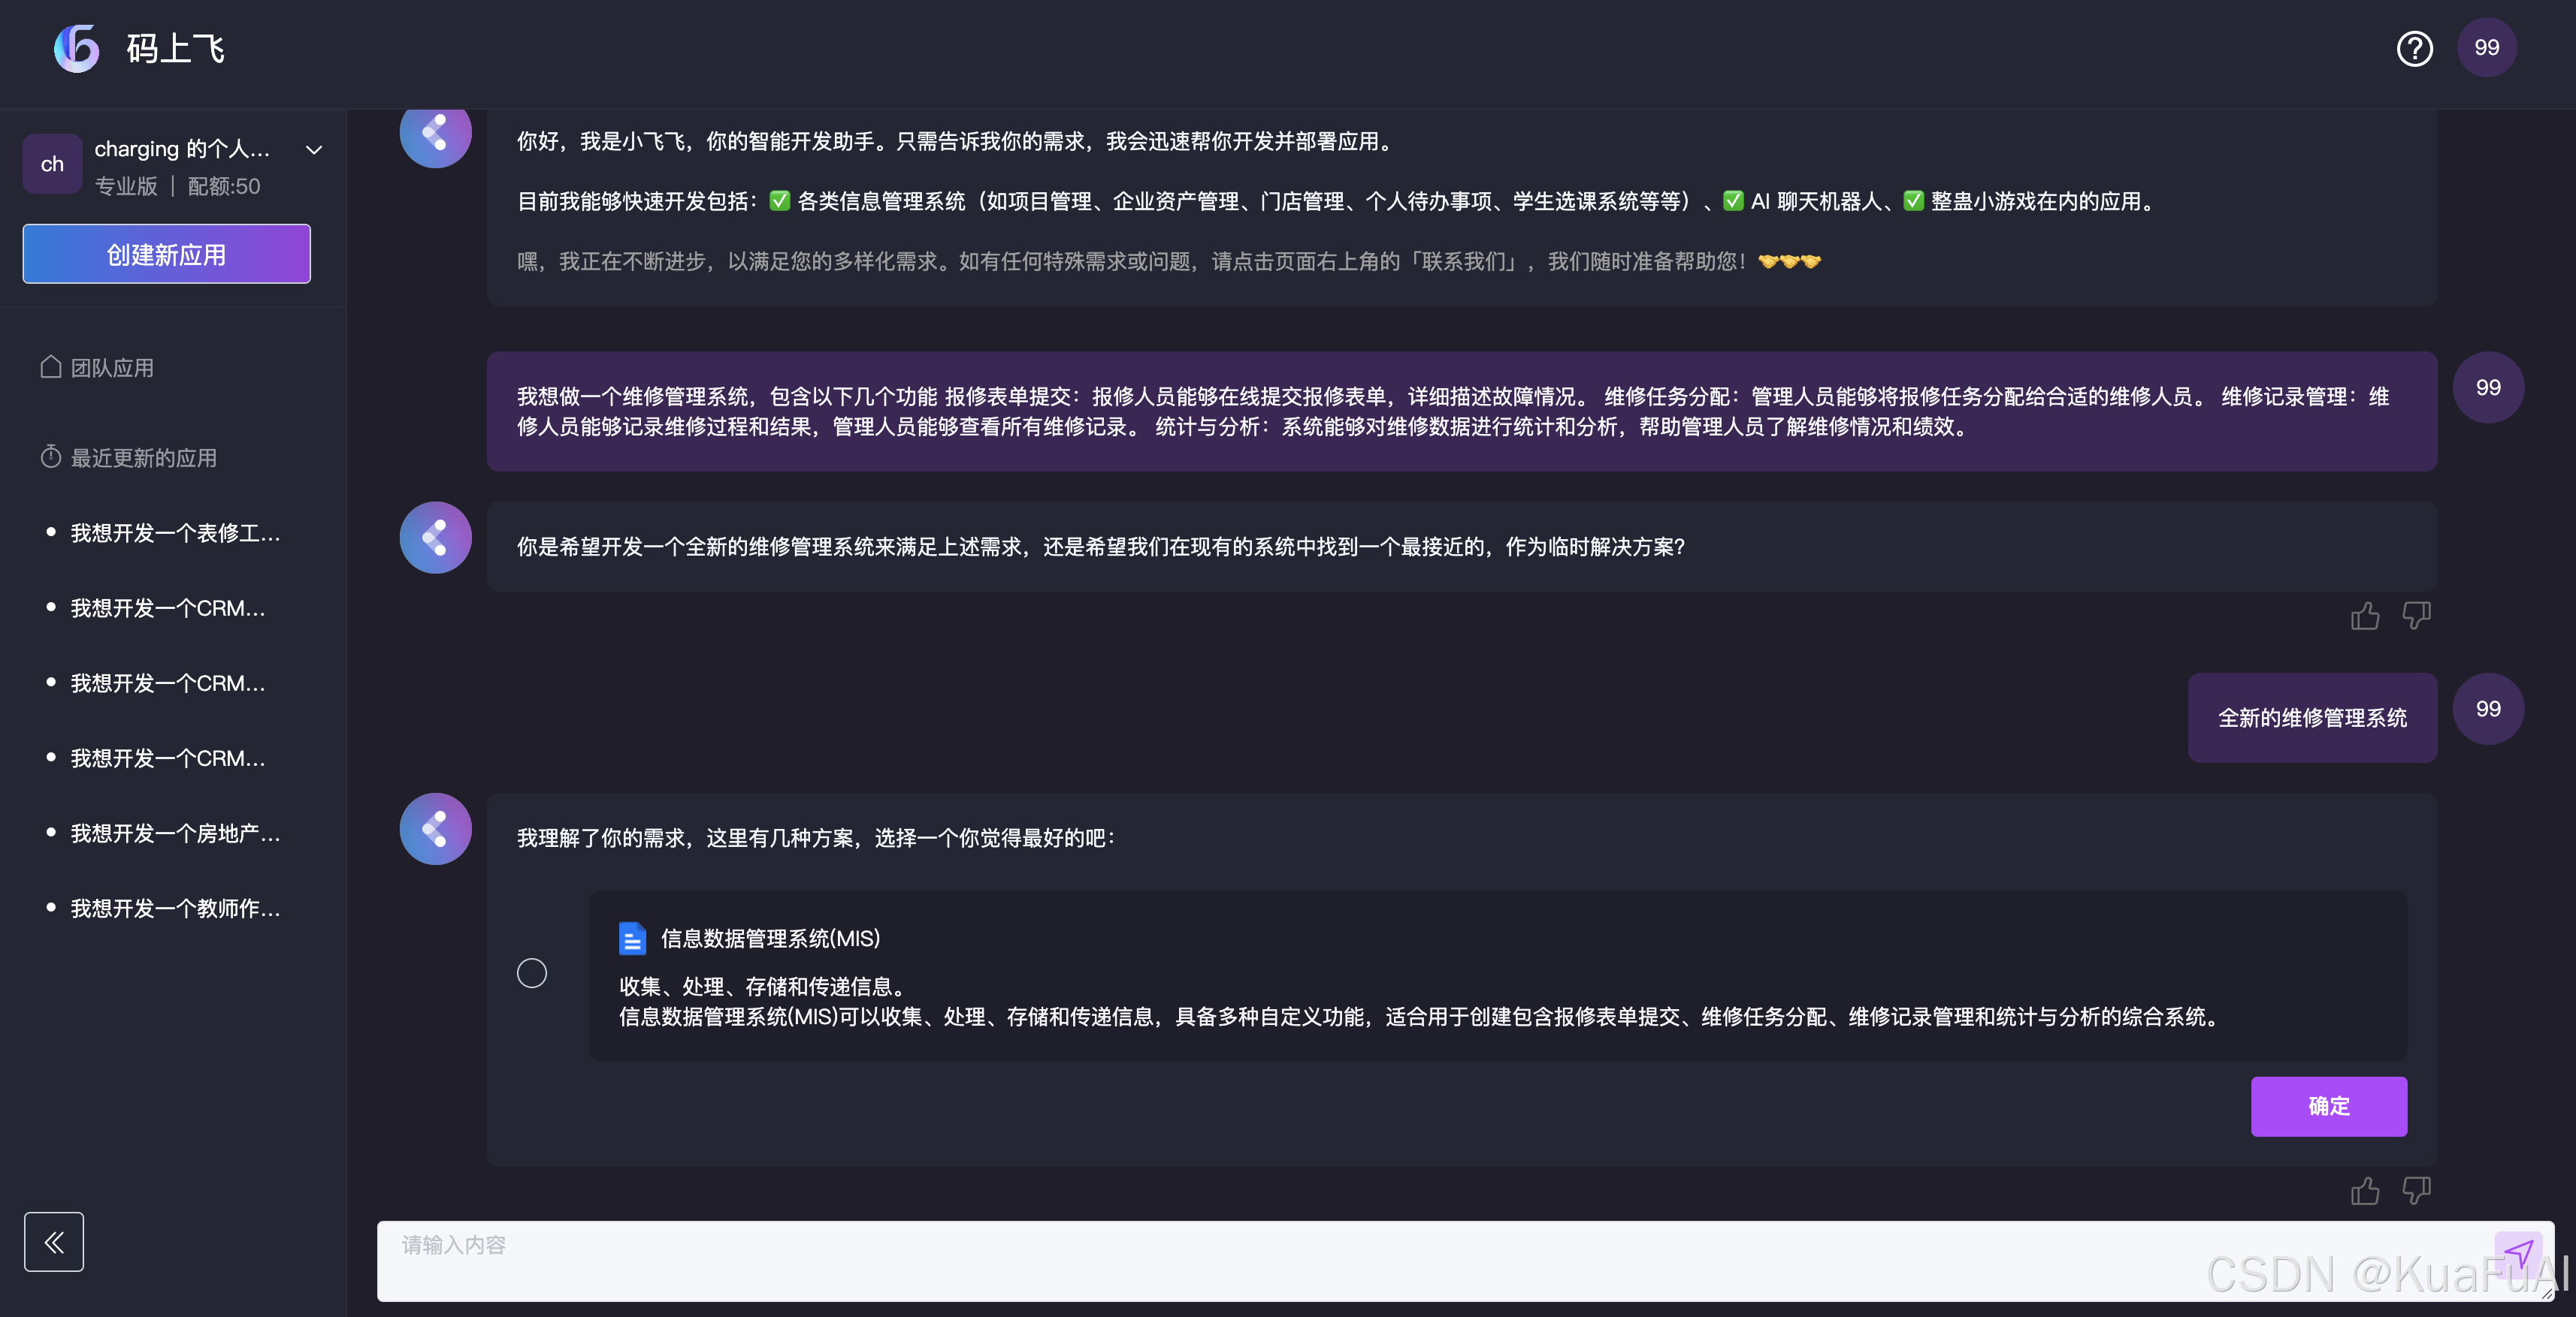
Task: Click the help question mark icon
Action: (x=2414, y=48)
